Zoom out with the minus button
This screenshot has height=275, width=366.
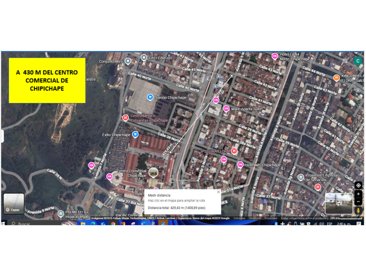[x=358, y=201]
